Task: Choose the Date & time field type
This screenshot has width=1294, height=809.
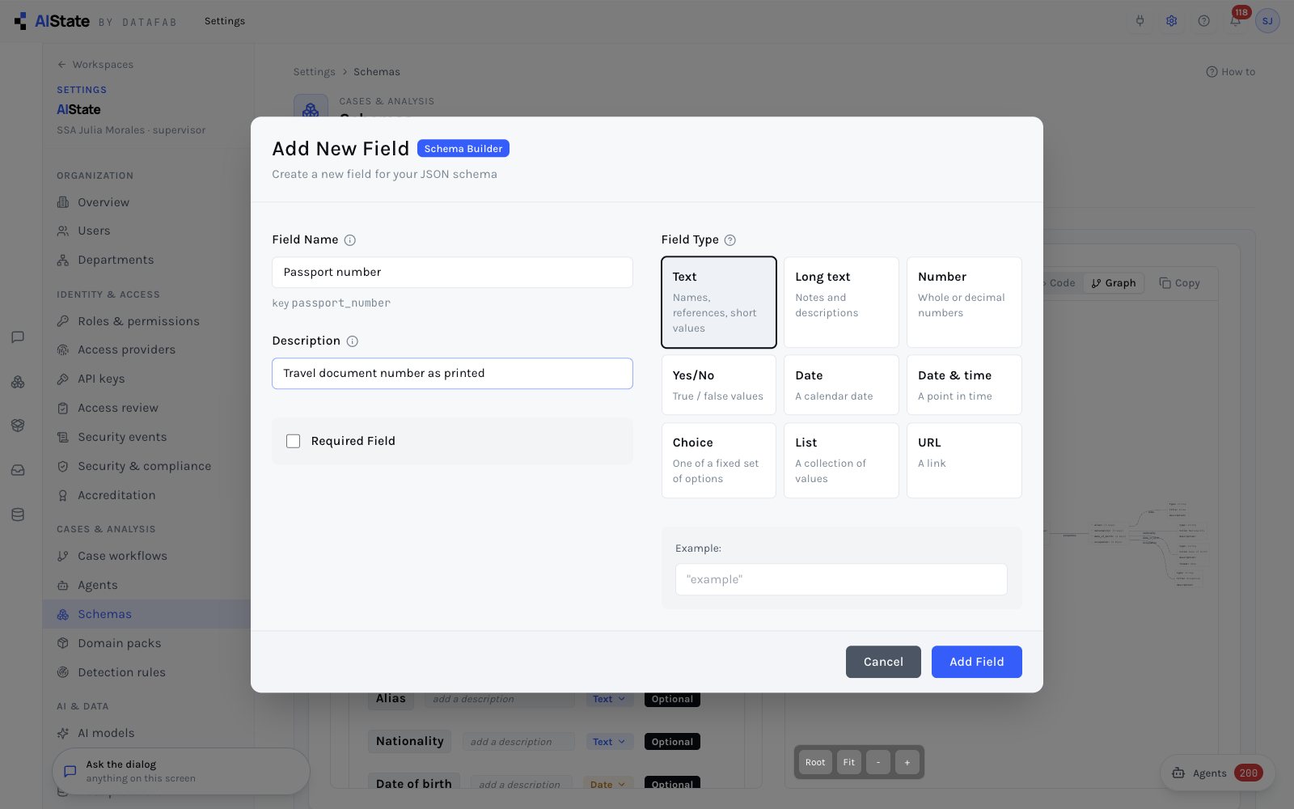Action: [x=964, y=385]
